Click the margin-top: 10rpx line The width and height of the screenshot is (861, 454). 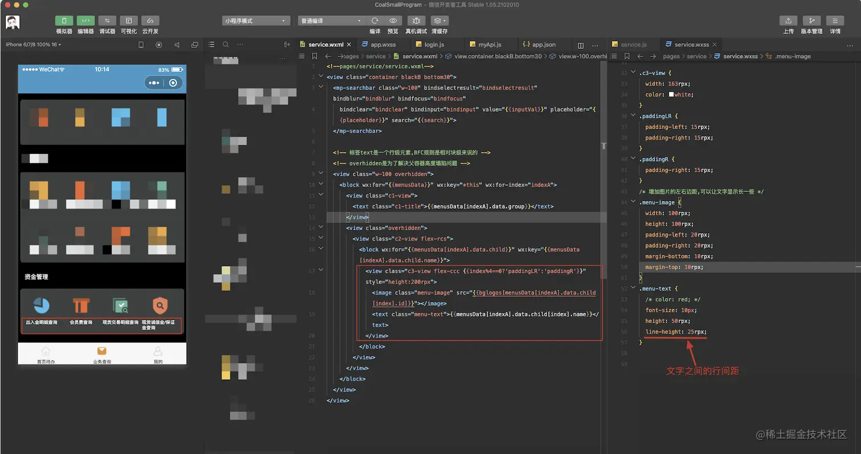tap(674, 267)
